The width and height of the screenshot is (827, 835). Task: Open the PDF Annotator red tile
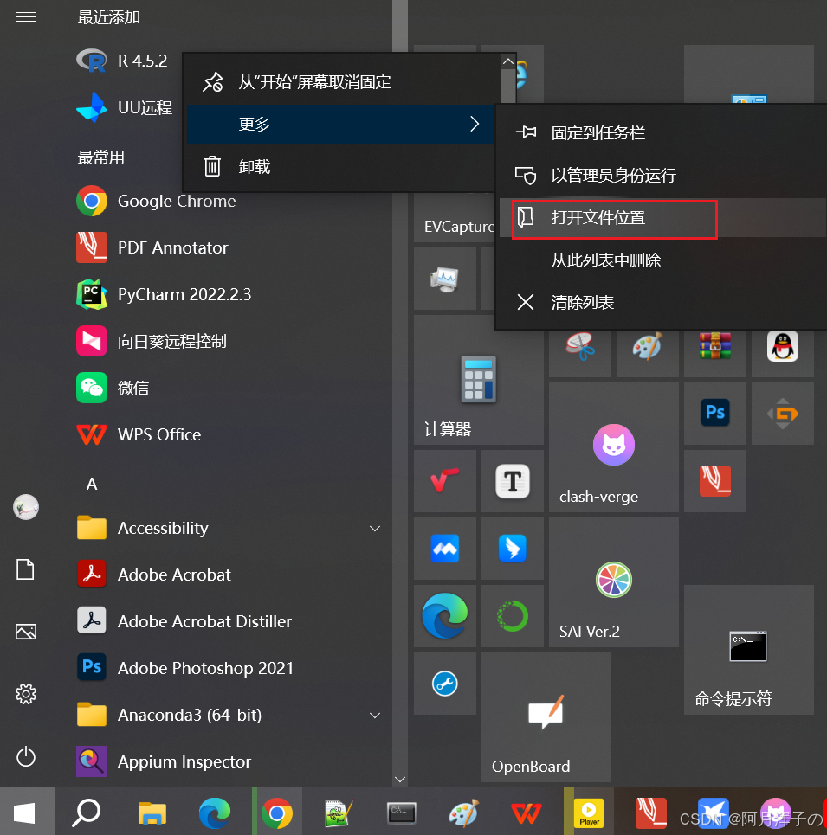click(x=715, y=481)
